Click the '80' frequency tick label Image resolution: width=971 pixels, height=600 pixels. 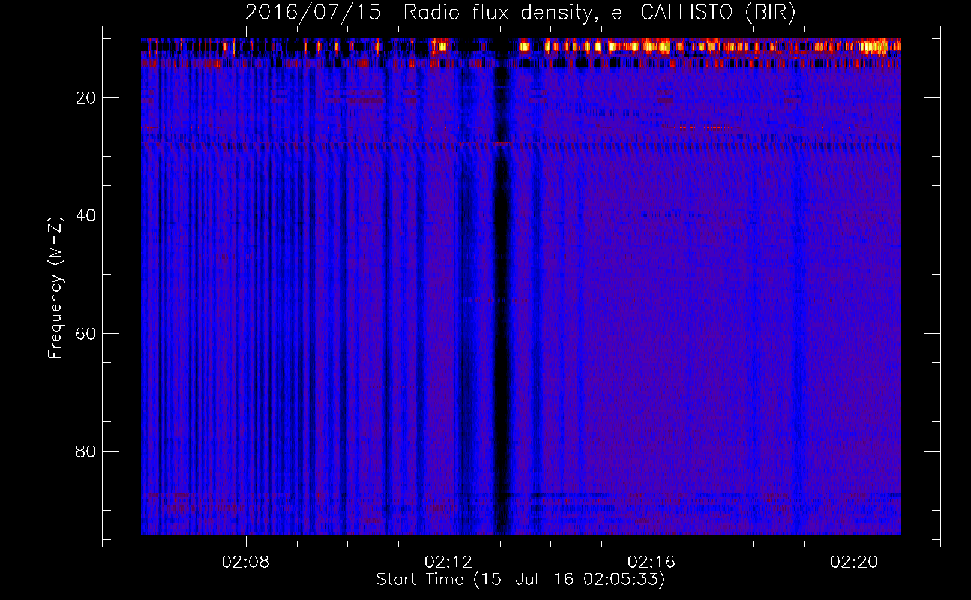[86, 451]
